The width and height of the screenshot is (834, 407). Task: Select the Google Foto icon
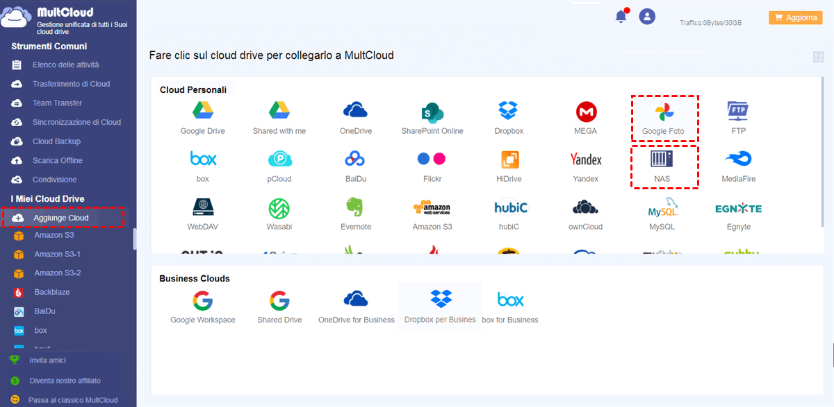(663, 112)
